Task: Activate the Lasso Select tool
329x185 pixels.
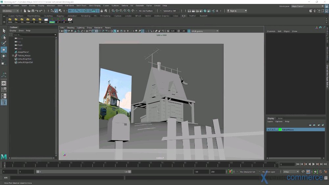Action: pyautogui.click(x=4, y=37)
